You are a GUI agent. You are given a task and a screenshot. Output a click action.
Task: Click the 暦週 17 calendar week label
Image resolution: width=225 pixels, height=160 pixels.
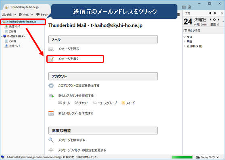click(215, 25)
